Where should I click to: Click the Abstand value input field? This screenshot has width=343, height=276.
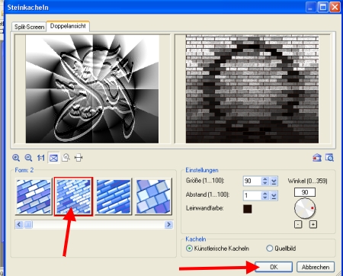tap(252, 195)
